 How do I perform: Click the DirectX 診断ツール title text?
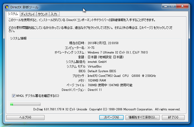(24, 7)
